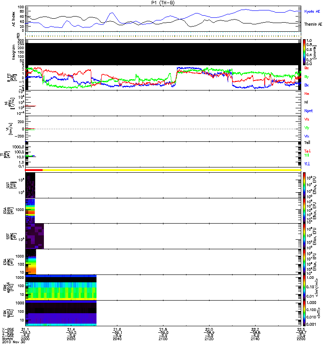Click the green "By" legend label
Screen dimensions: 326x348
pyautogui.click(x=306, y=77)
